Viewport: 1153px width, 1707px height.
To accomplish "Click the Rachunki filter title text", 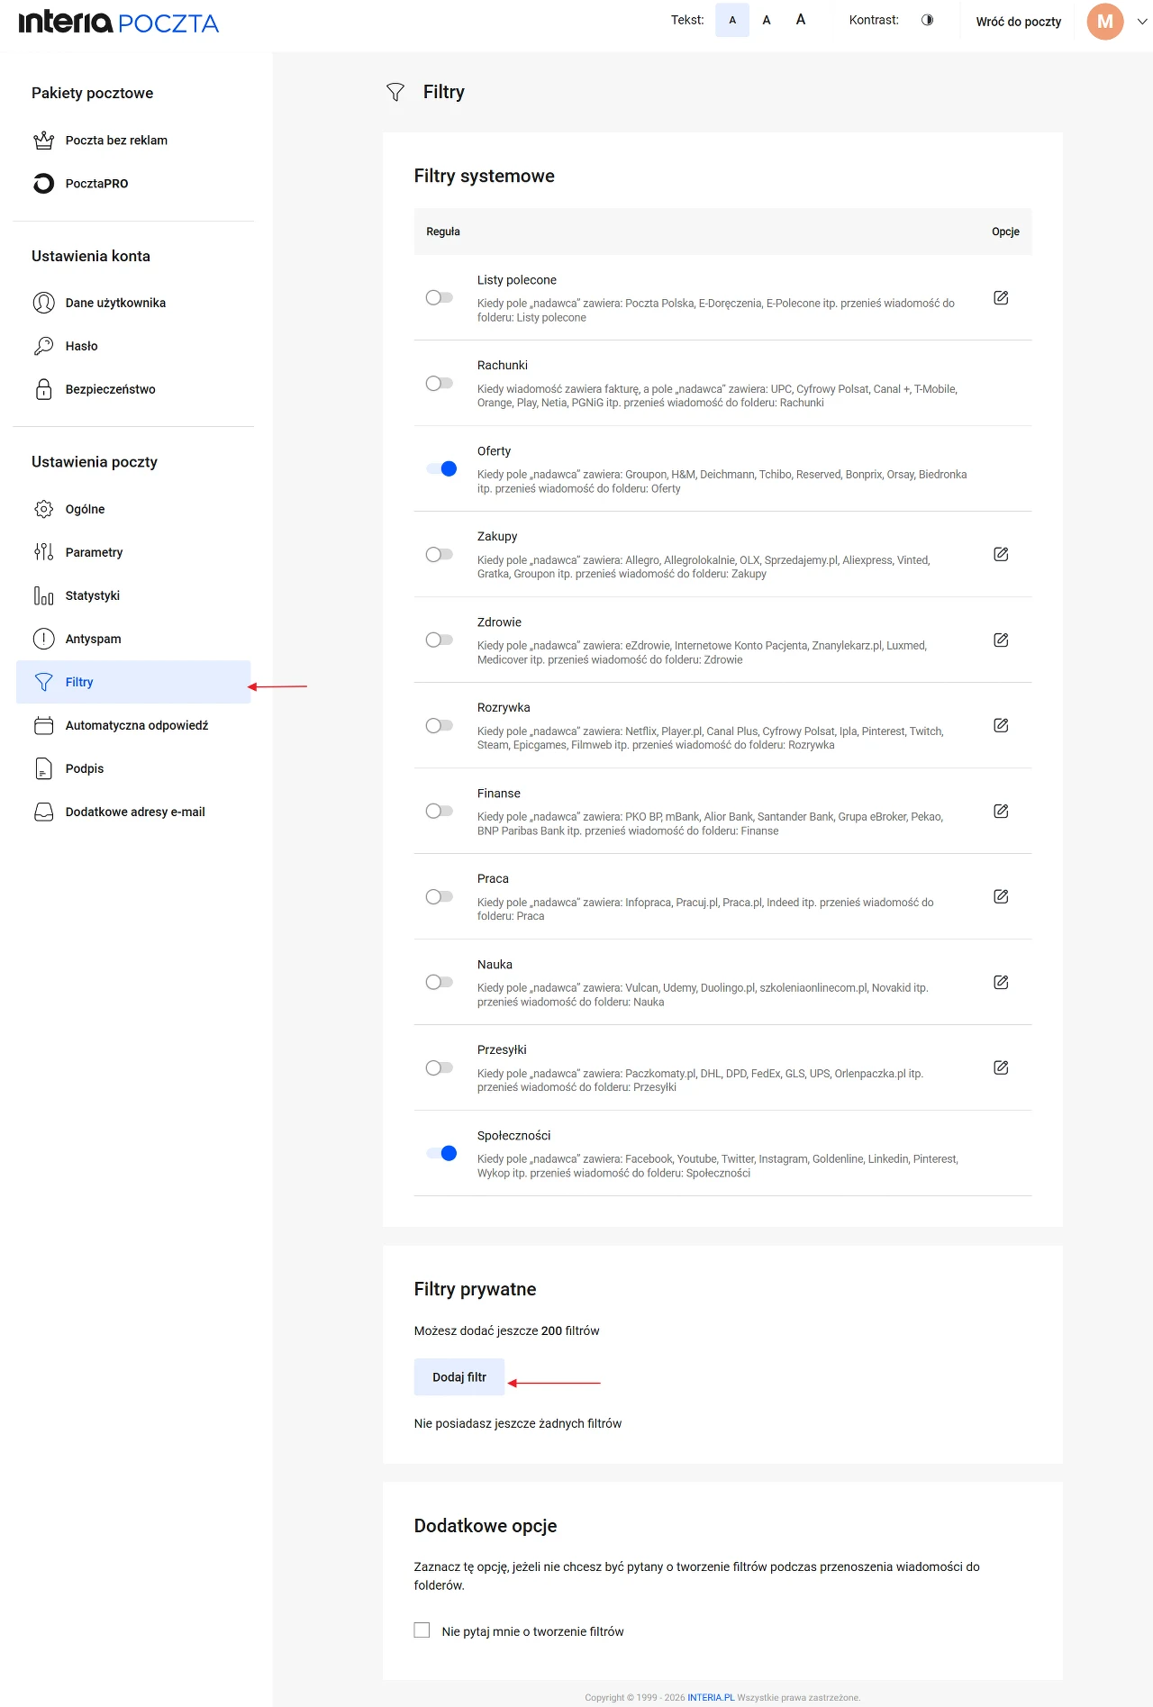I will (x=503, y=366).
